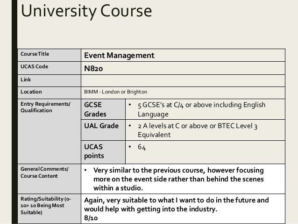Viewport: 298px width, 224px height.
Task: Click the University Course slide title
Action: pyautogui.click(x=86, y=11)
